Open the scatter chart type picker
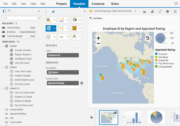The image size is (180, 126). point(64,28)
